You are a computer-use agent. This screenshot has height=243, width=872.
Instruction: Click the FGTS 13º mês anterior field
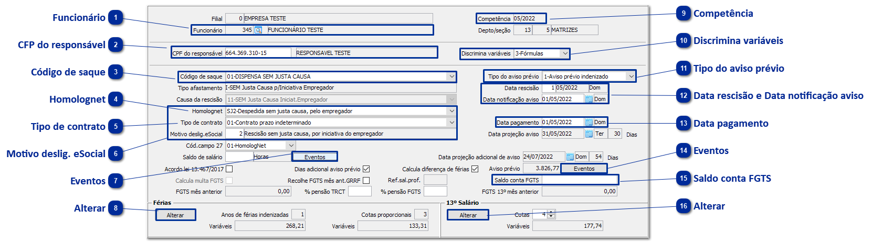579,192
